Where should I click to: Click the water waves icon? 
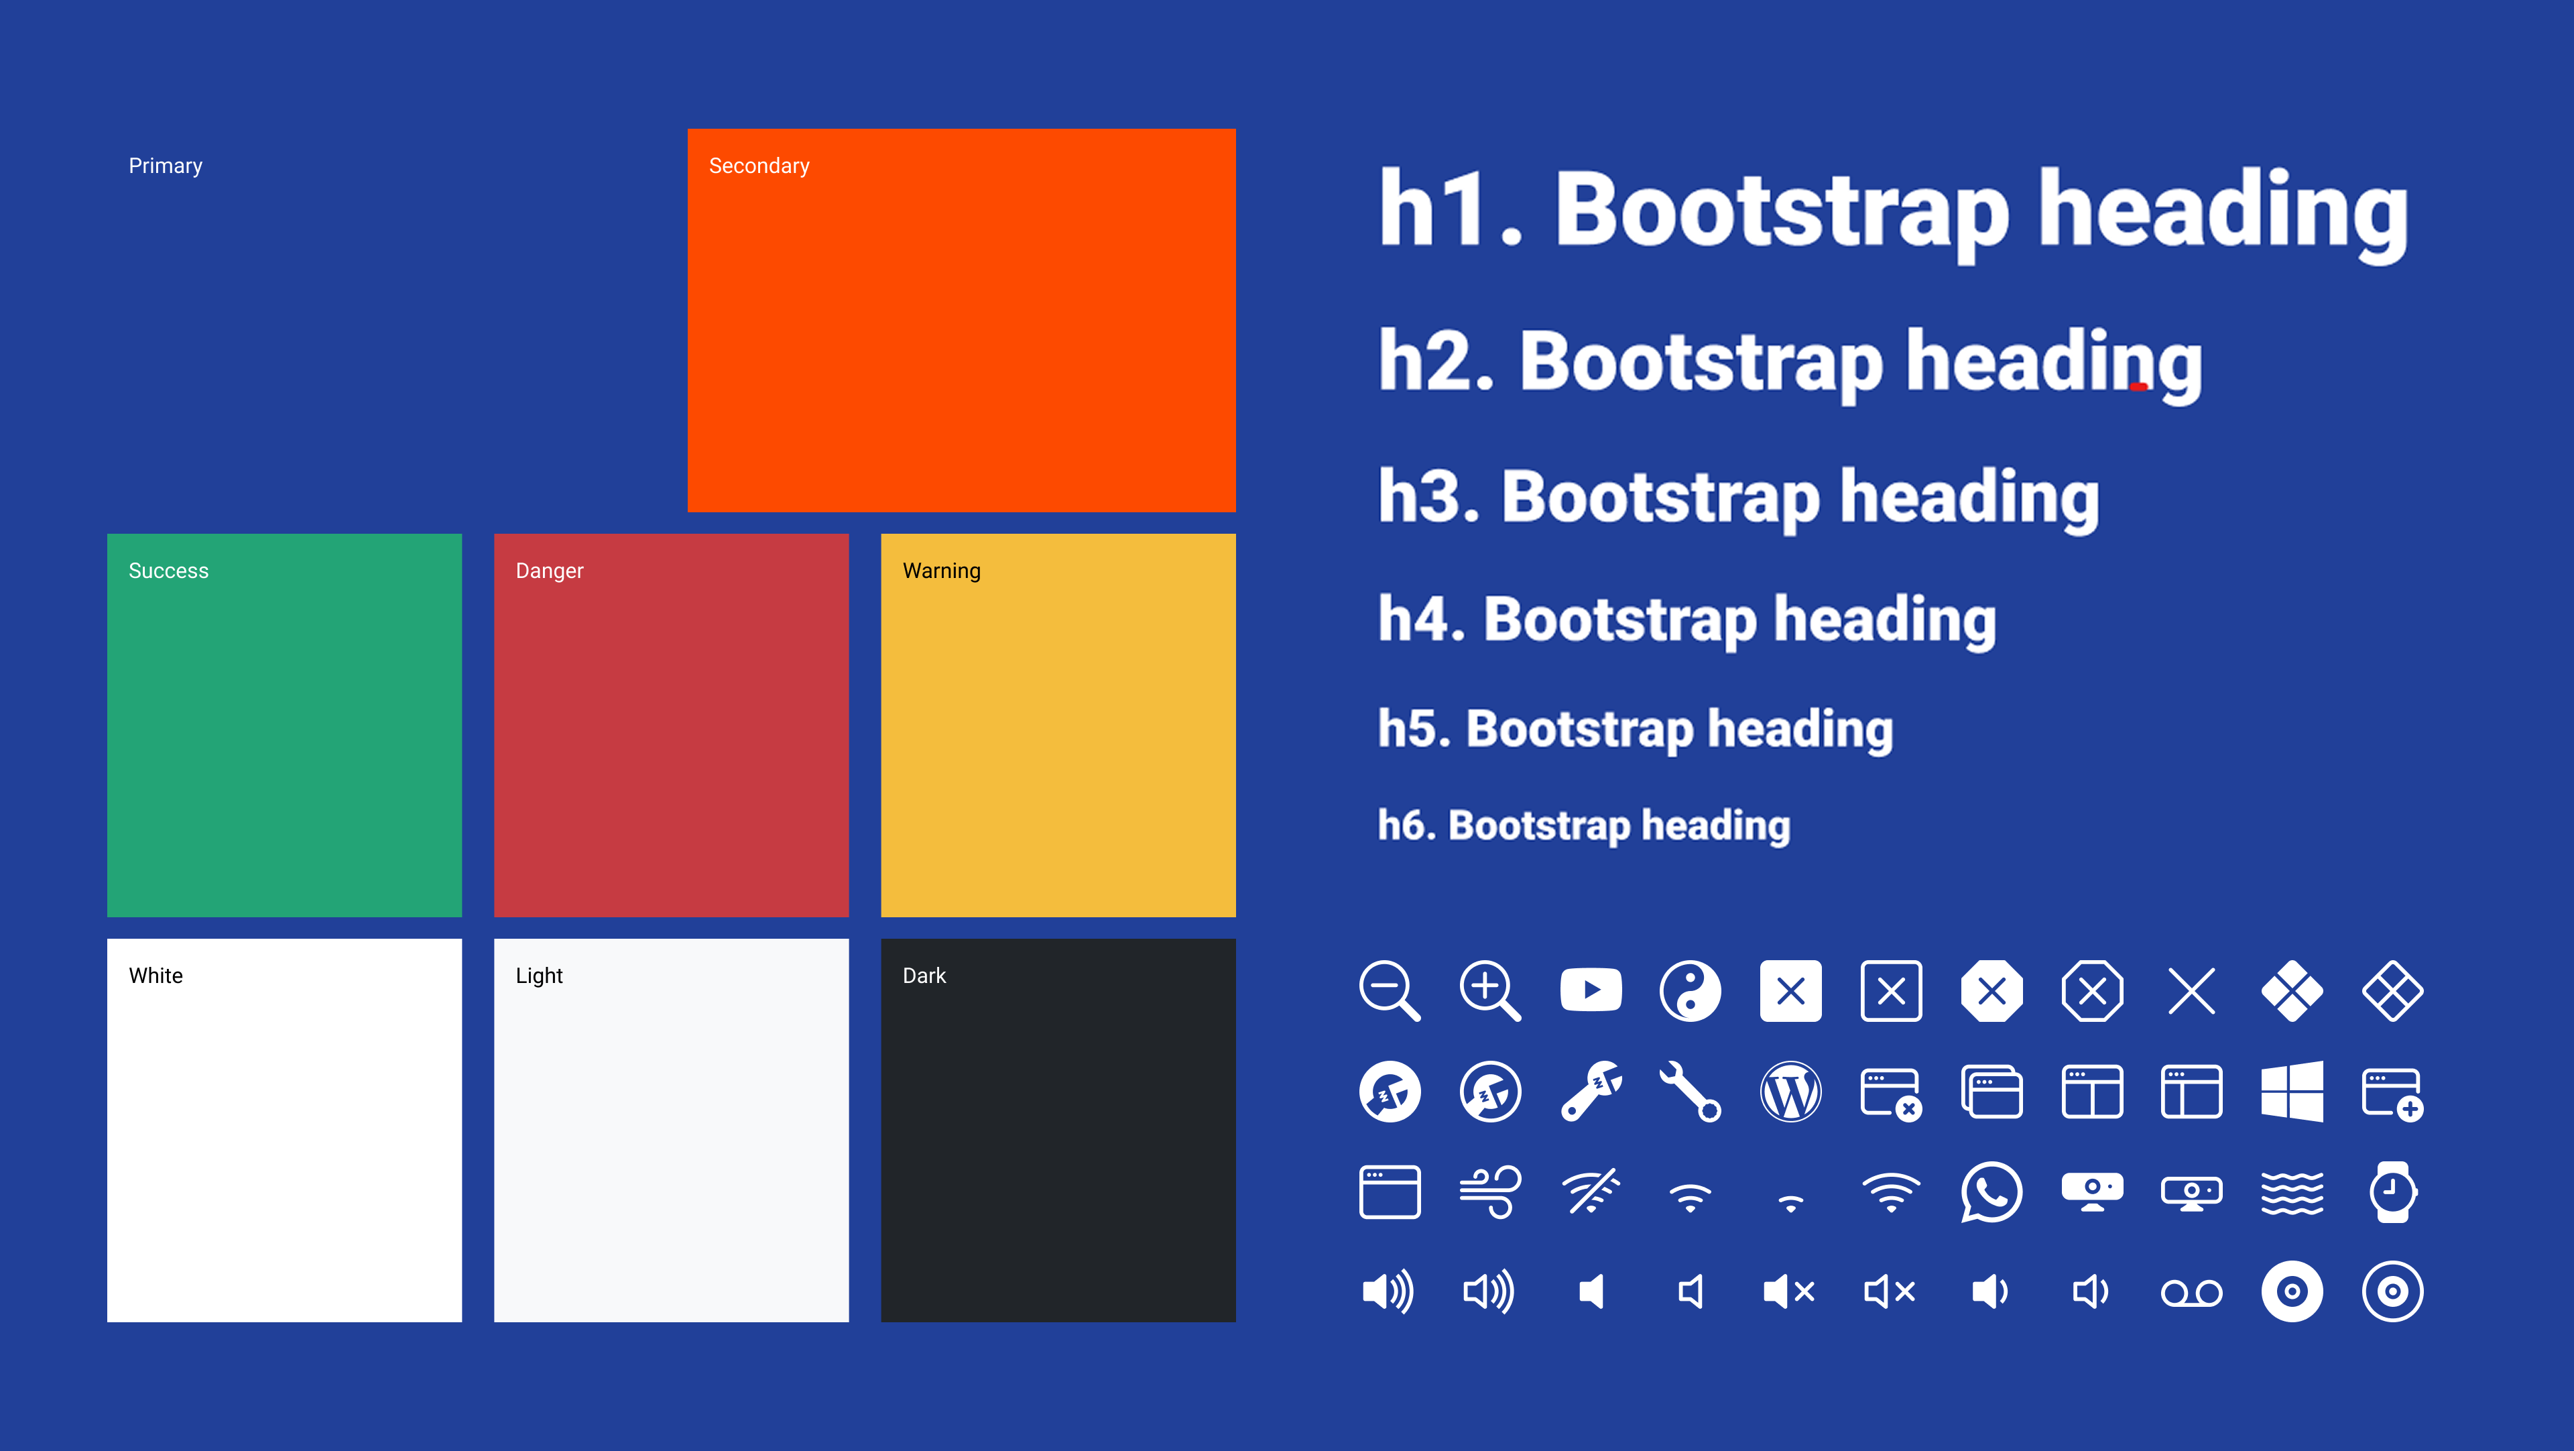2292,1192
